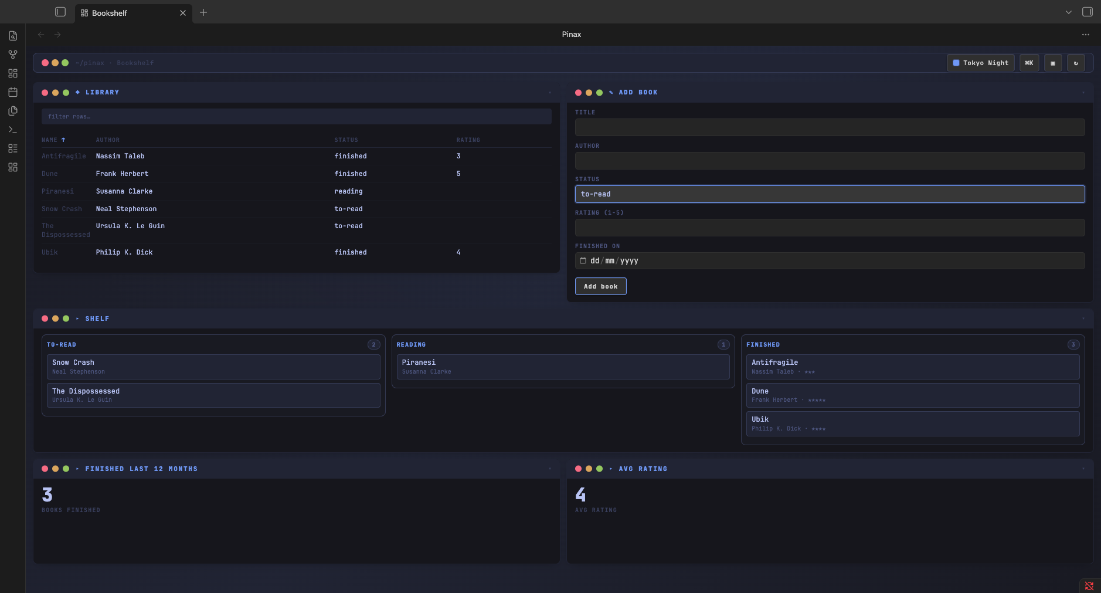This screenshot has width=1101, height=593.
Task: Toggle the right sidebar panel icon
Action: [x=1088, y=12]
